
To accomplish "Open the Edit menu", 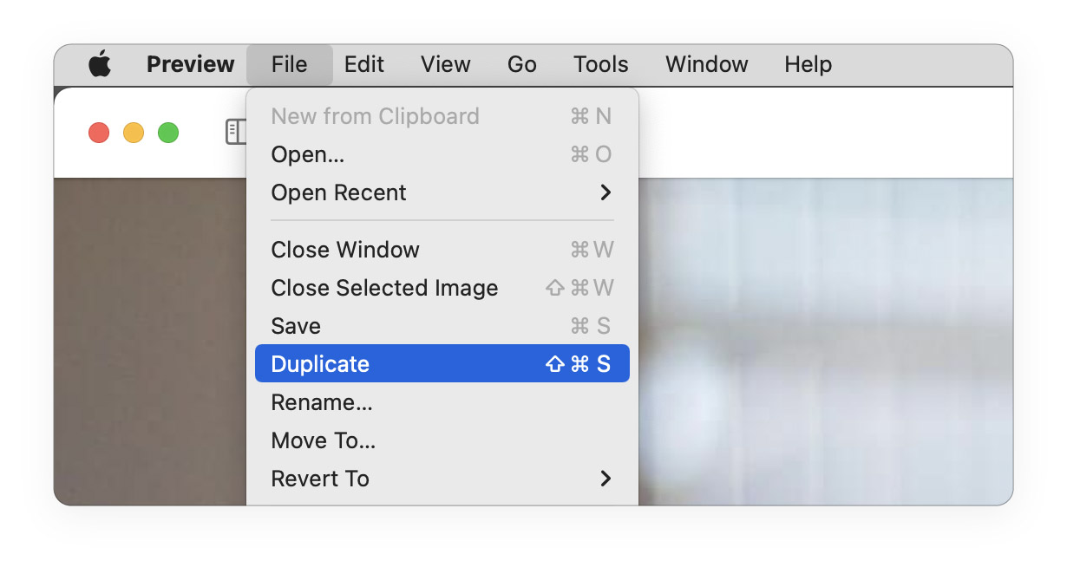I will point(364,64).
